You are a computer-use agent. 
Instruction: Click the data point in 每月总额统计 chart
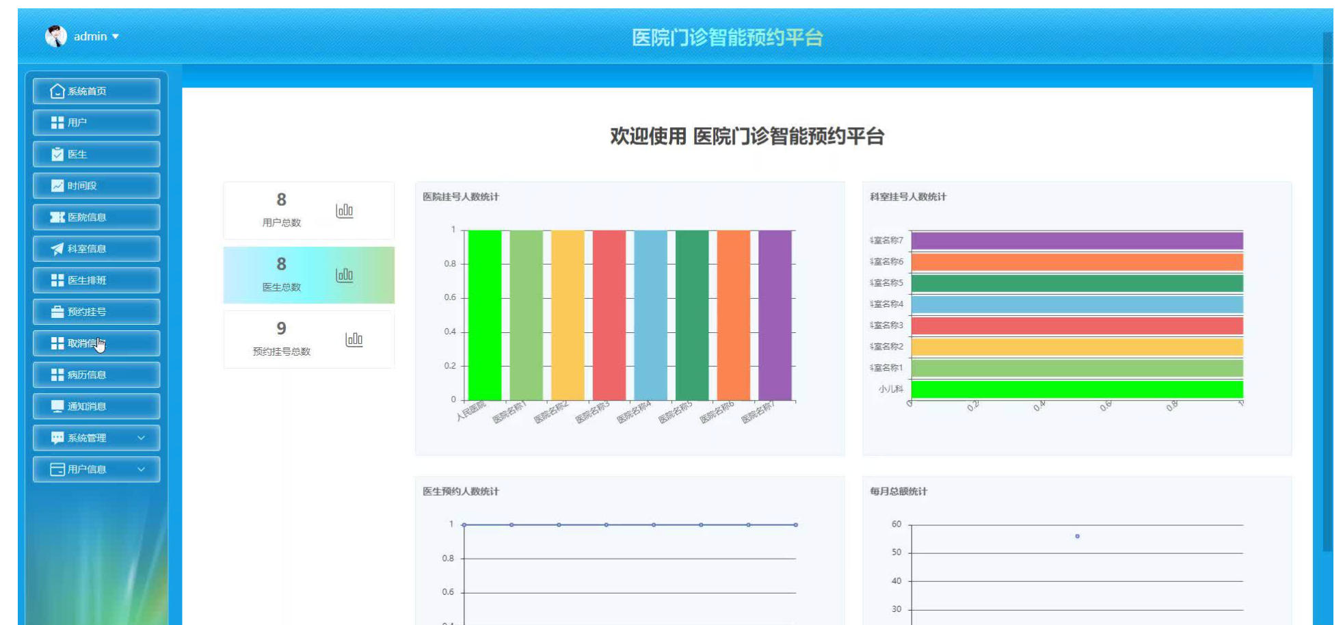1077,536
